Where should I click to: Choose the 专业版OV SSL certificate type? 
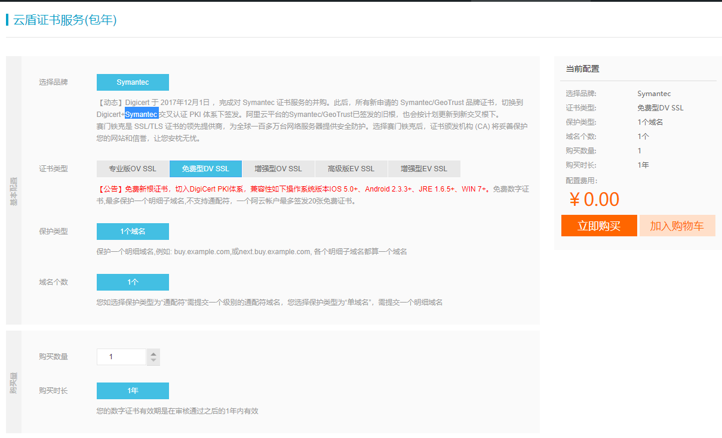[x=133, y=169]
